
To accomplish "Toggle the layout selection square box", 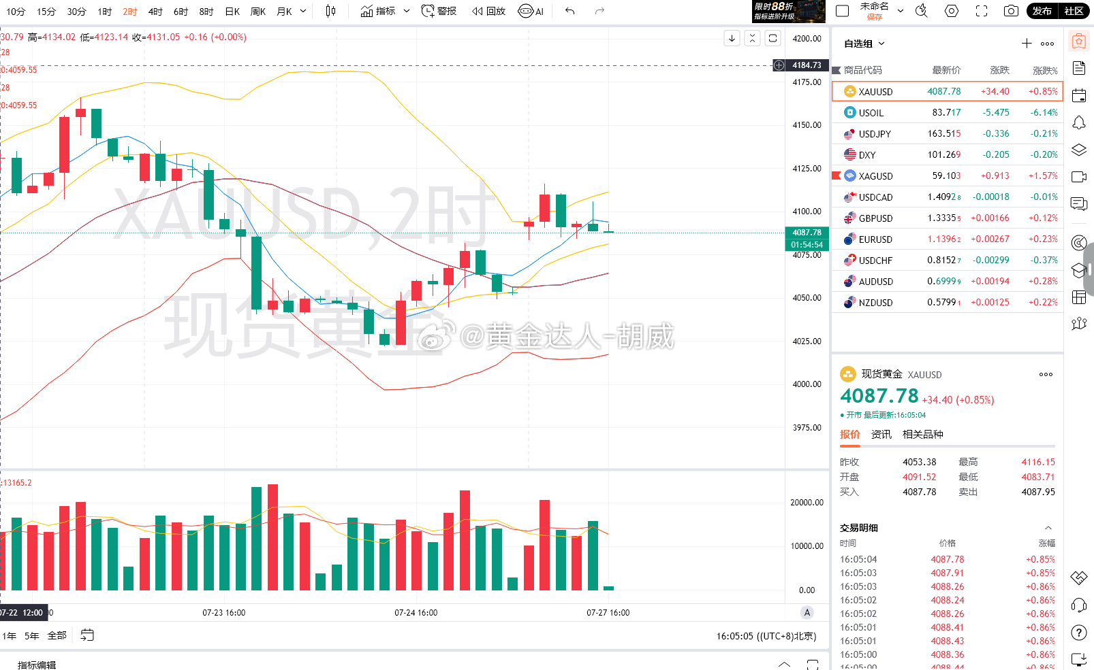I will tap(842, 11).
